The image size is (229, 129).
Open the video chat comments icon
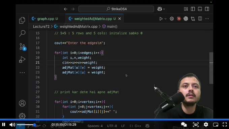click(x=184, y=125)
